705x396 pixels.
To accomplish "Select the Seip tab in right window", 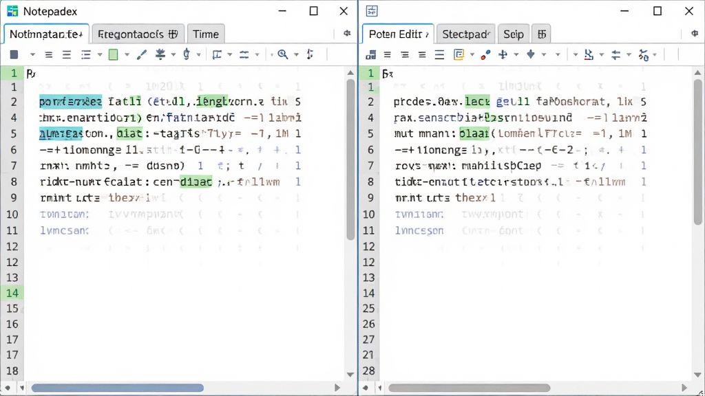I will click(514, 34).
